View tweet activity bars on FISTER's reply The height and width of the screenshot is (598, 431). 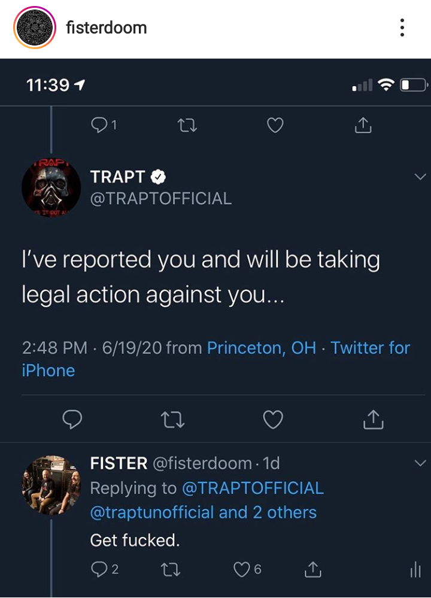click(x=416, y=570)
